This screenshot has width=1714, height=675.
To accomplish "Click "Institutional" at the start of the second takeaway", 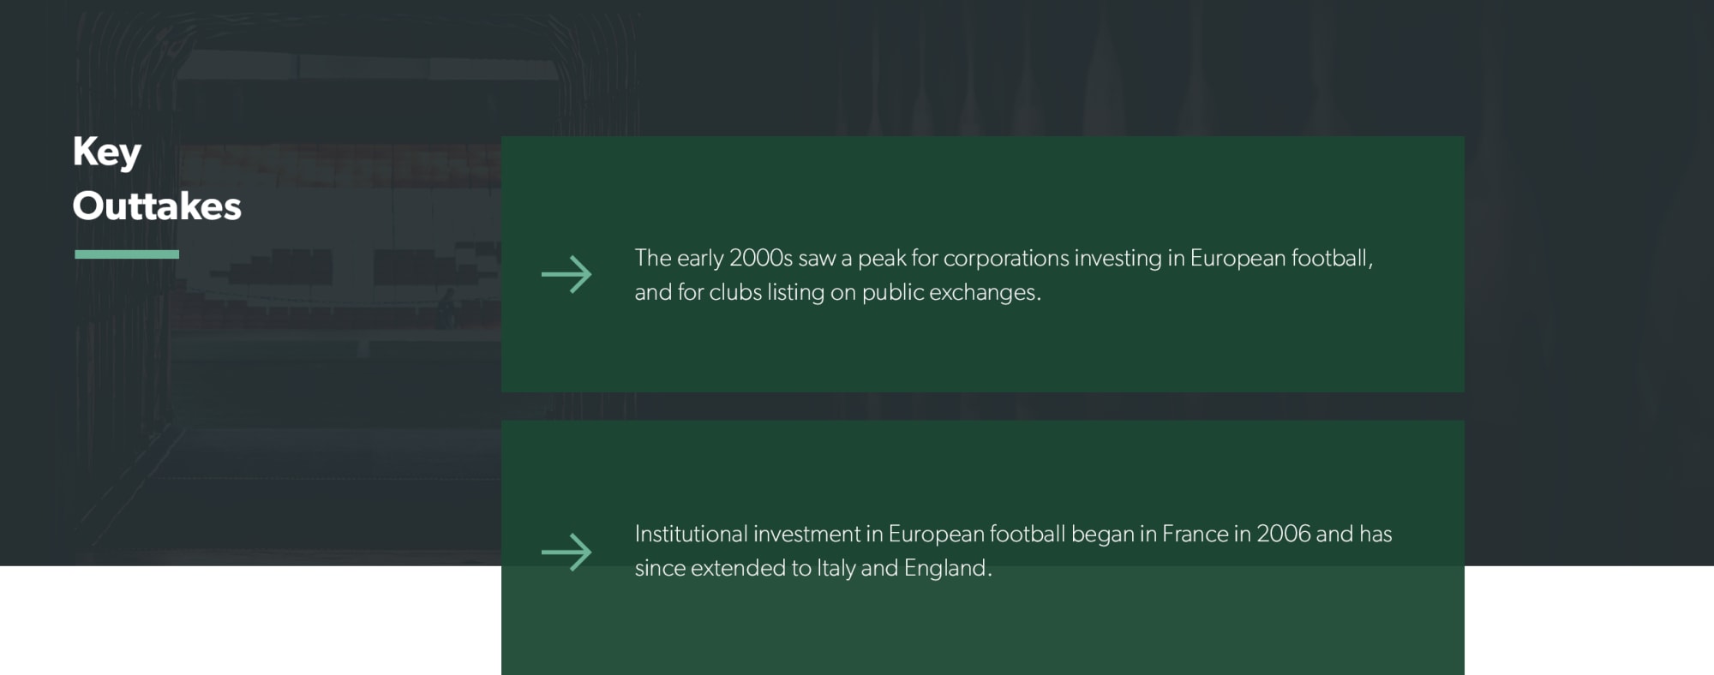I will (691, 534).
